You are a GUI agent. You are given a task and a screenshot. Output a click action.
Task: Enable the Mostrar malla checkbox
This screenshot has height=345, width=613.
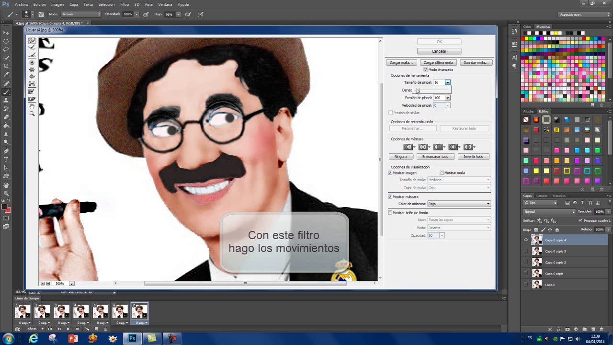click(x=442, y=172)
